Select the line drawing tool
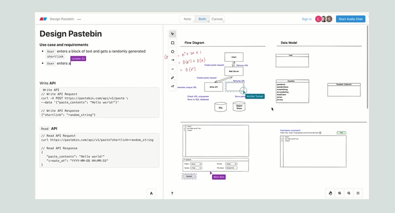The image size is (395, 213). [x=172, y=69]
